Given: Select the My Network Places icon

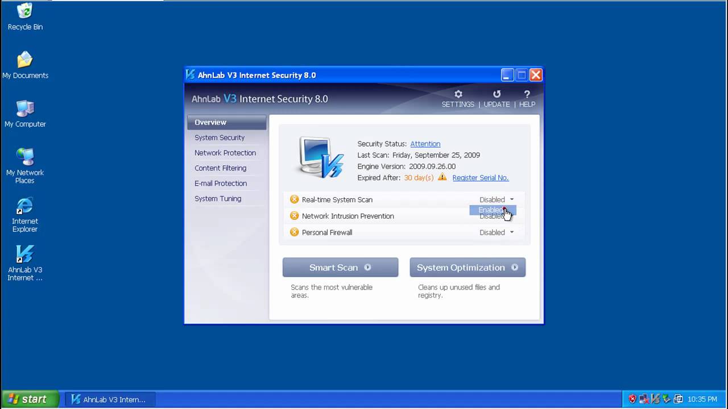Looking at the screenshot, I should point(25,166).
